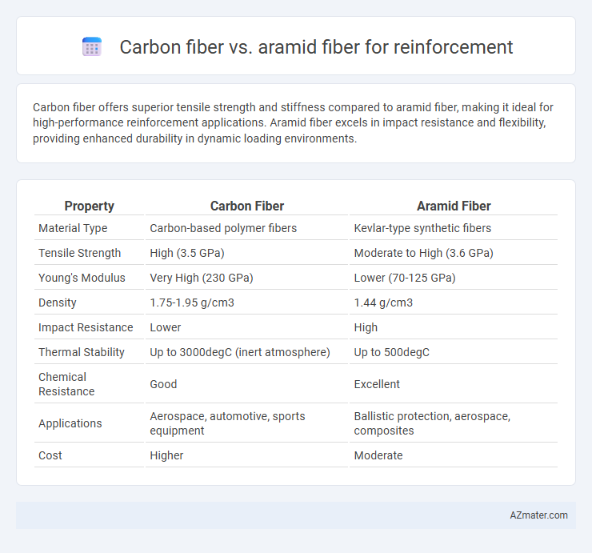Open the AZmater.com footer link
The width and height of the screenshot is (592, 553).
538,515
